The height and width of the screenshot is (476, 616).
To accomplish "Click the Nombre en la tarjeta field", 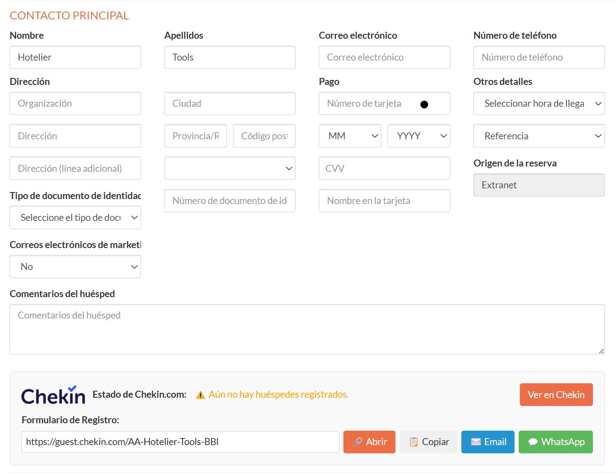I will [384, 201].
